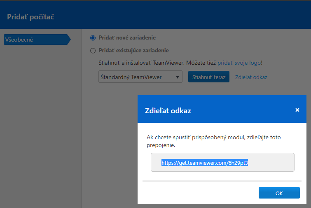Click the dialog message starting Ak chcete spustiť

coord(214,141)
